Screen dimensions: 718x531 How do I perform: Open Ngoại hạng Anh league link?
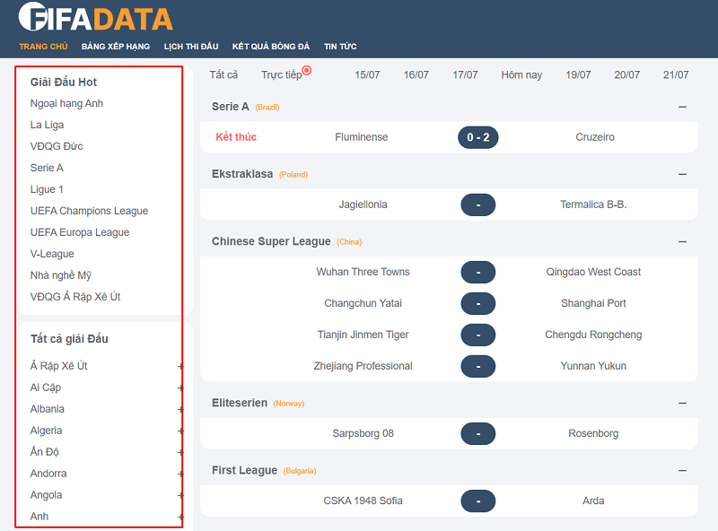click(x=66, y=103)
